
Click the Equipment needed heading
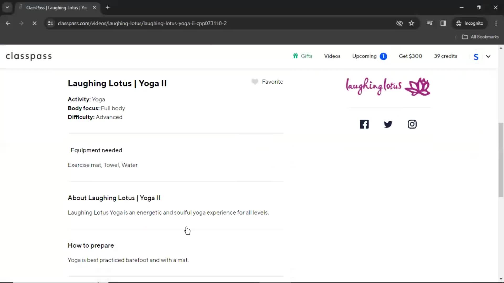tap(96, 150)
